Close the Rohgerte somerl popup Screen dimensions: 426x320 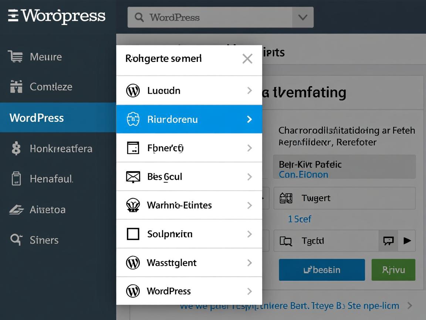coord(247,59)
